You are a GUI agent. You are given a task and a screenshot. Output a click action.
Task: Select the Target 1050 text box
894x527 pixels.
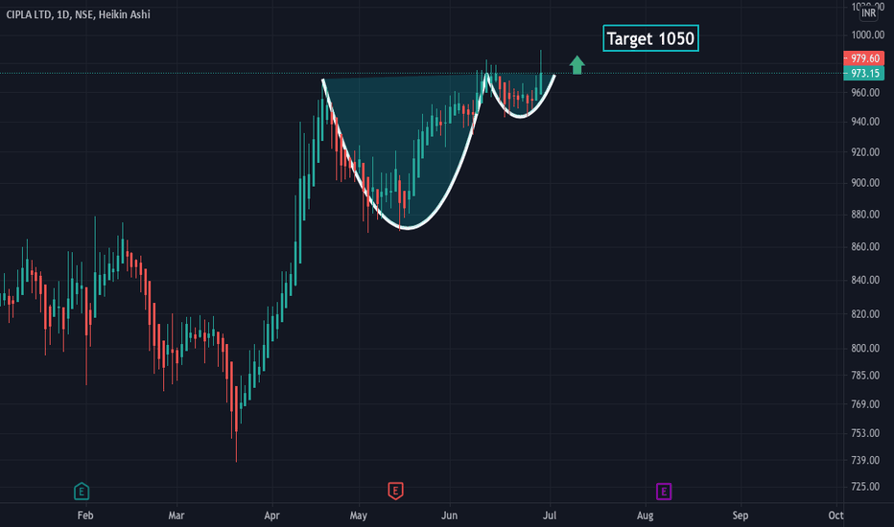tap(650, 38)
